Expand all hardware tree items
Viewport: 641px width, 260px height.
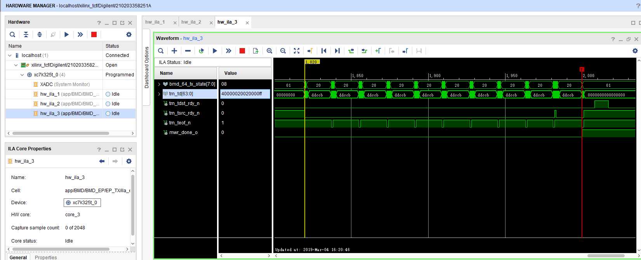pos(40,34)
